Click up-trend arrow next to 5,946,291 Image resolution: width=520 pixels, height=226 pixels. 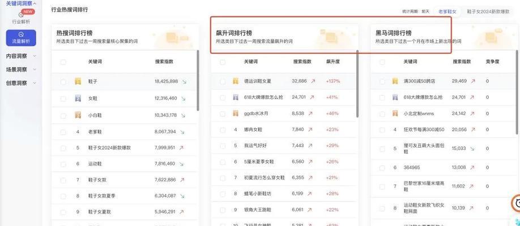[182, 212]
